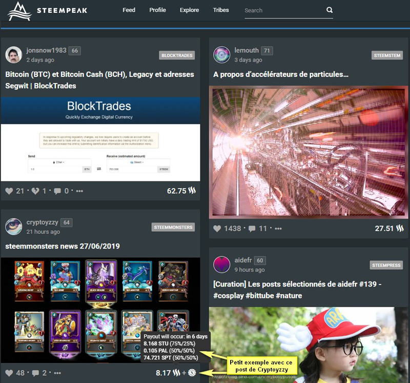Like the steemmonsters news post

coord(9,373)
